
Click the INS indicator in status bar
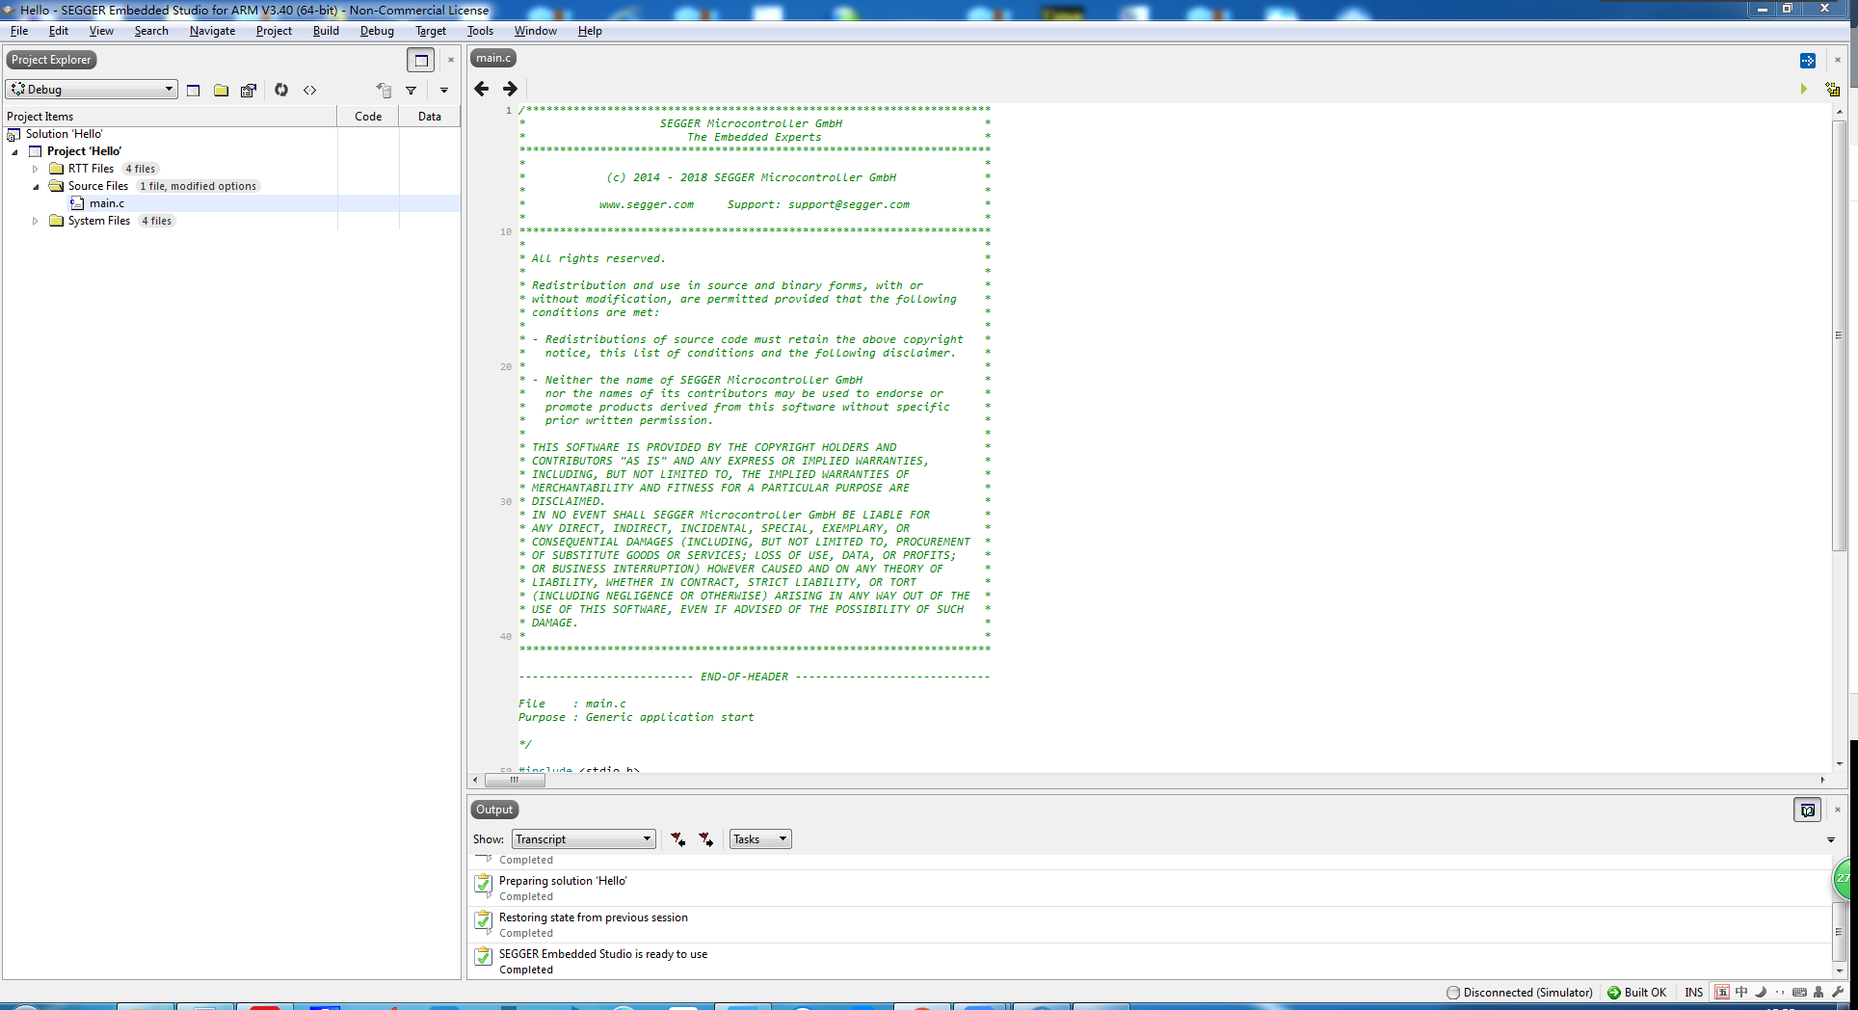pos(1693,993)
